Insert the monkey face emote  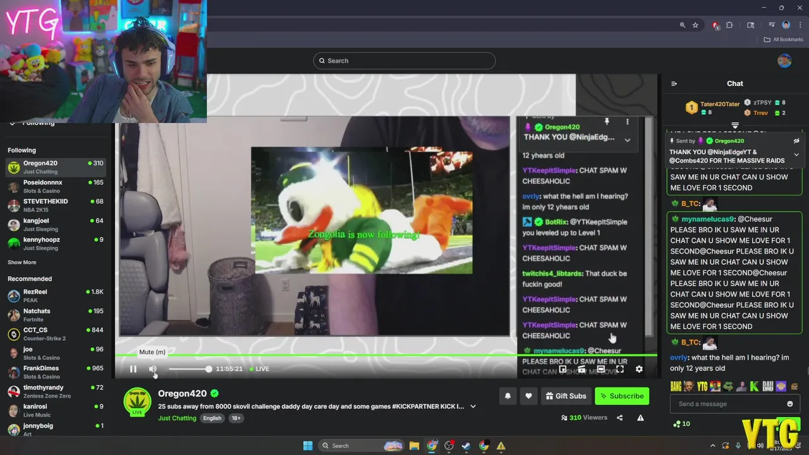tap(781, 386)
